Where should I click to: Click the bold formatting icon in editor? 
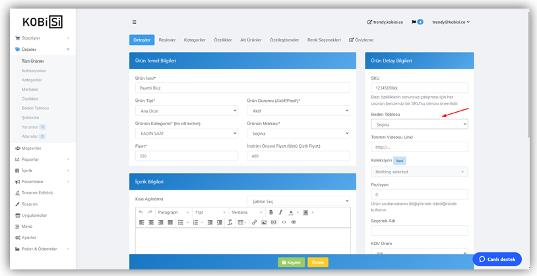point(271,212)
